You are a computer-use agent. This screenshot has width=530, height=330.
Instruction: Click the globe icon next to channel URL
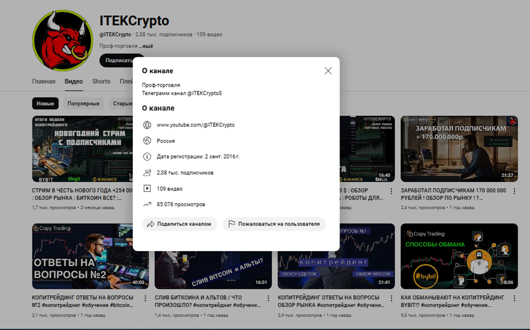(147, 125)
